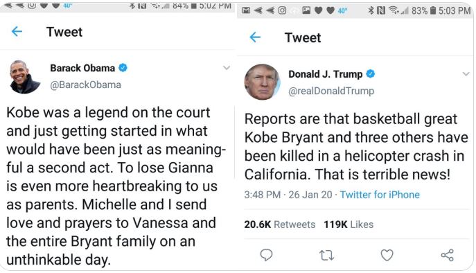Open the @realDonaldTrump handle
Viewport: 476px width, 273px height.
[331, 91]
